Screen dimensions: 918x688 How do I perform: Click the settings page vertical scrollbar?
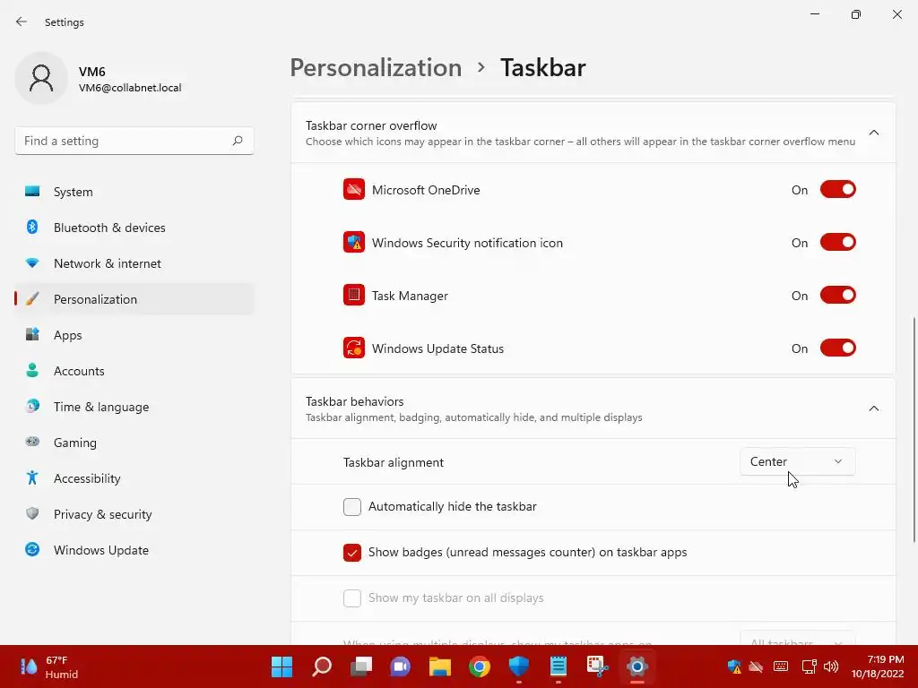(914, 430)
